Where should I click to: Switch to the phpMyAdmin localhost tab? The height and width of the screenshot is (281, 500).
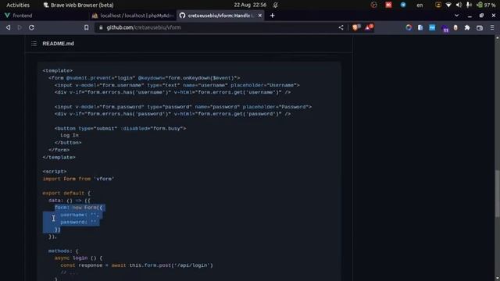tap(132, 16)
